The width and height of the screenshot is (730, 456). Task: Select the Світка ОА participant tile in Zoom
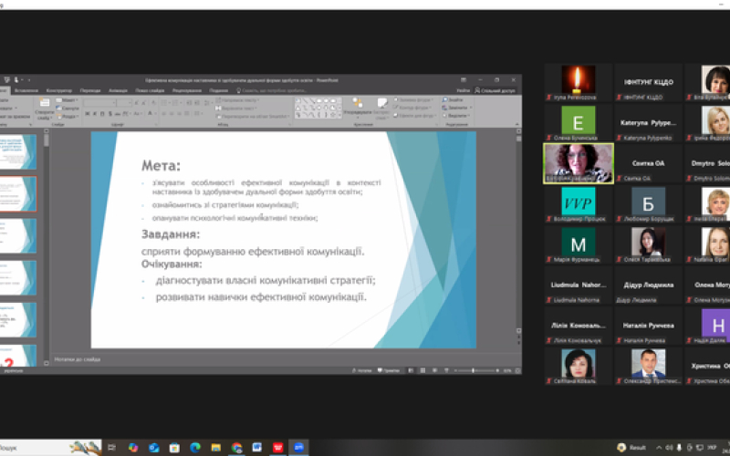coord(648,163)
